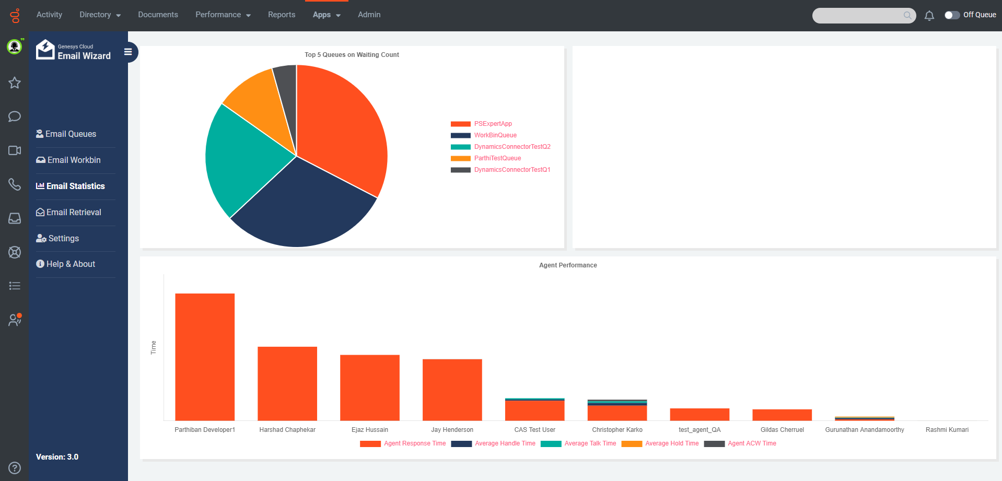Open Email Retrieval in the sidebar
Viewport: 1002px width, 481px height.
point(74,213)
